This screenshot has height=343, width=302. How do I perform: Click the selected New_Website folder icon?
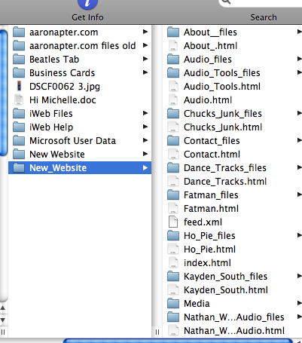[19, 168]
